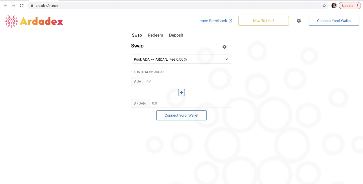
Task: Click the Swap heading text
Action: point(137,46)
